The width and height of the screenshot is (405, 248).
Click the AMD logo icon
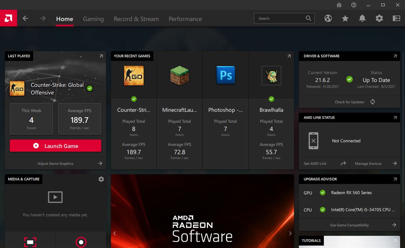[8, 18]
